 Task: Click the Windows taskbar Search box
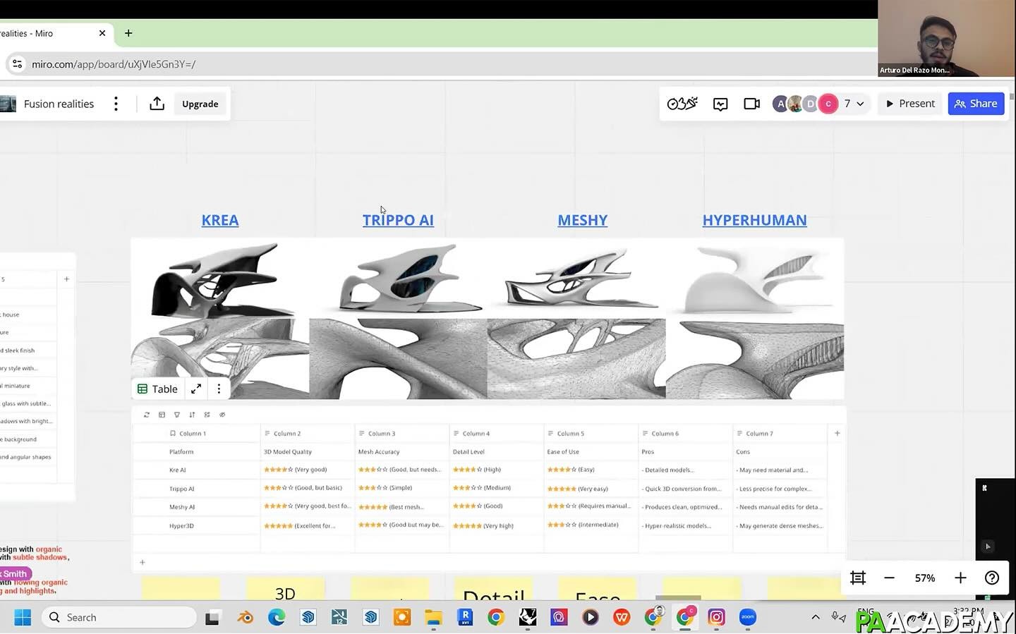tap(119, 618)
